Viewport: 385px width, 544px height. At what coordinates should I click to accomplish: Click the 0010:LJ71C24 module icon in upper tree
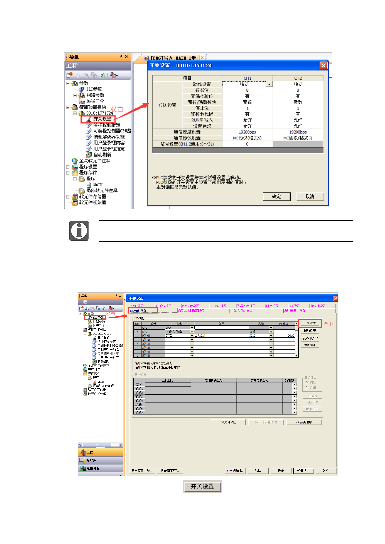pos(82,113)
